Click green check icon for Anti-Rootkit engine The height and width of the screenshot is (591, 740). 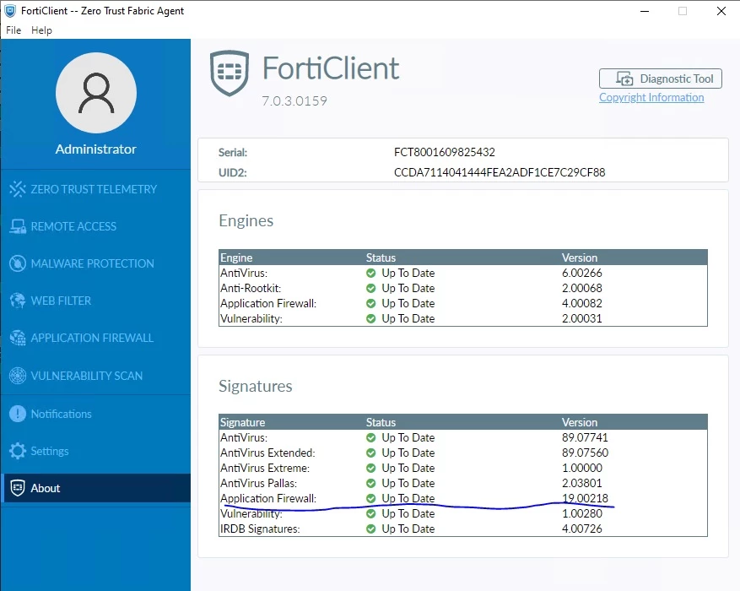371,288
